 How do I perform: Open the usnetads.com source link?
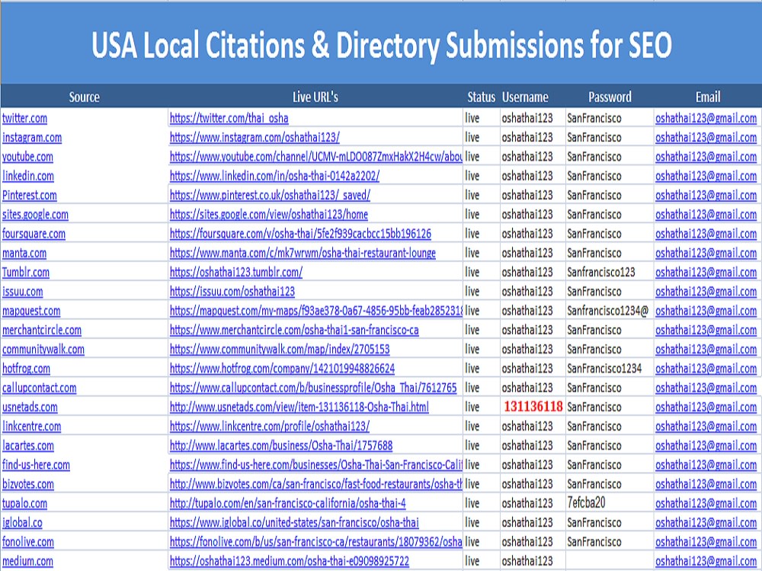[x=30, y=407]
